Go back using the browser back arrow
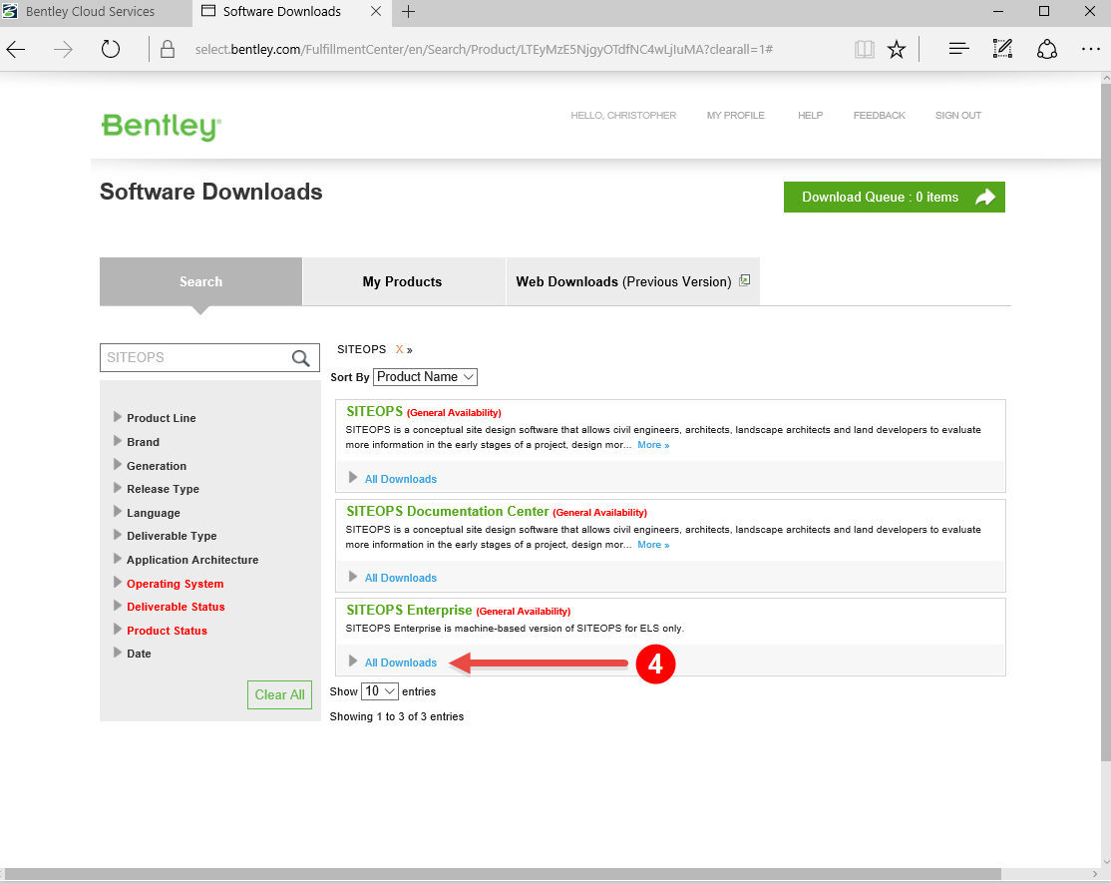The height and width of the screenshot is (884, 1111). click(16, 49)
